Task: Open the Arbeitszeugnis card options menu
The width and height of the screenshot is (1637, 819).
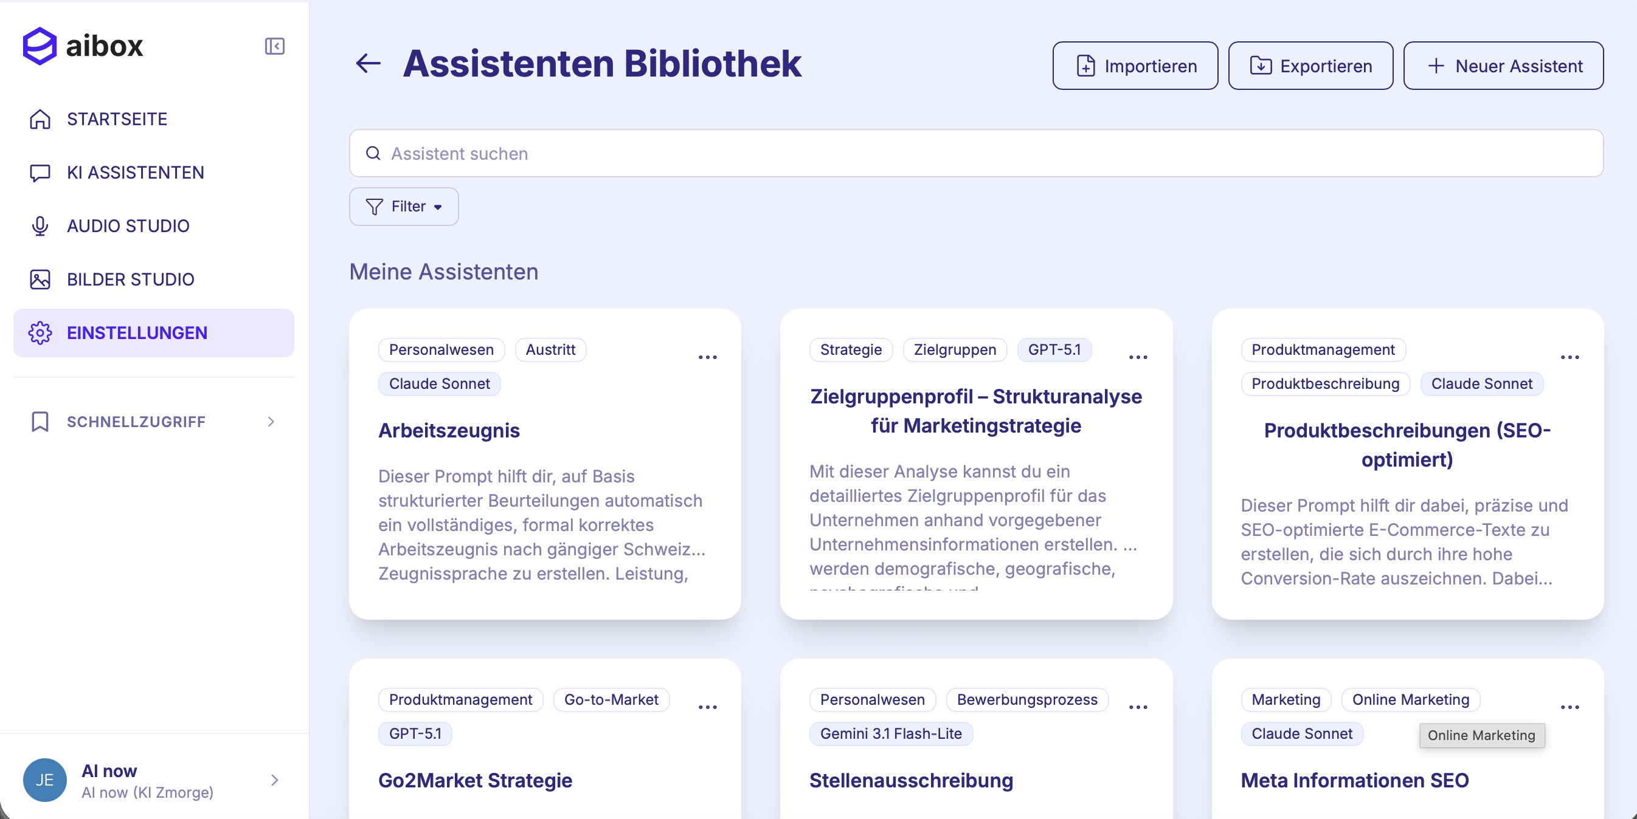Action: pyautogui.click(x=707, y=357)
